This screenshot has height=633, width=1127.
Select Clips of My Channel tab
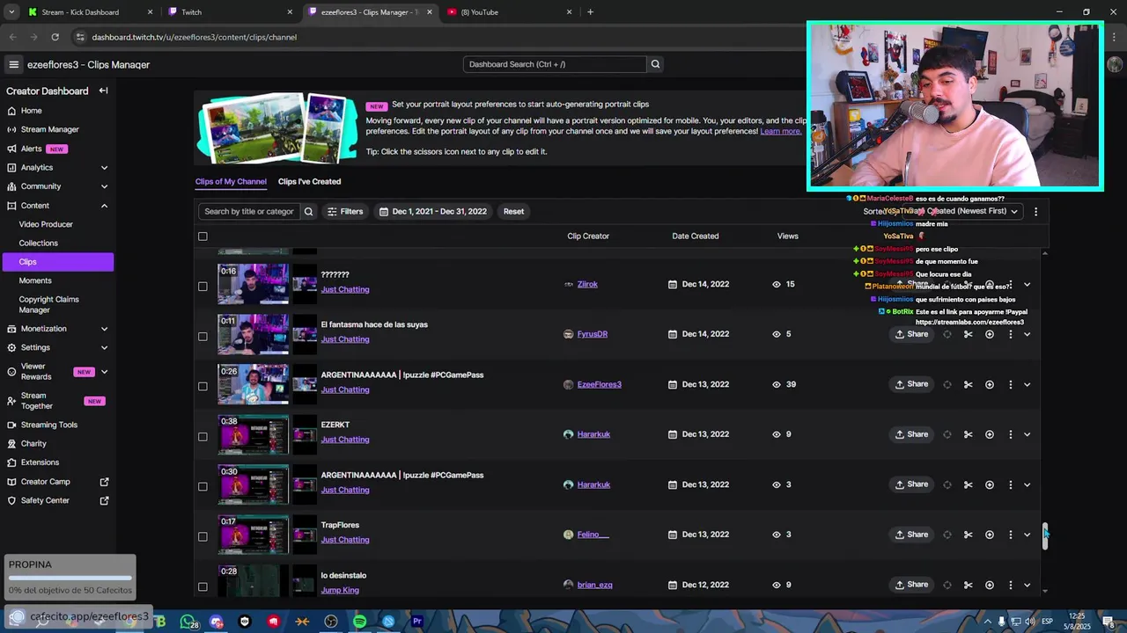pos(231,182)
